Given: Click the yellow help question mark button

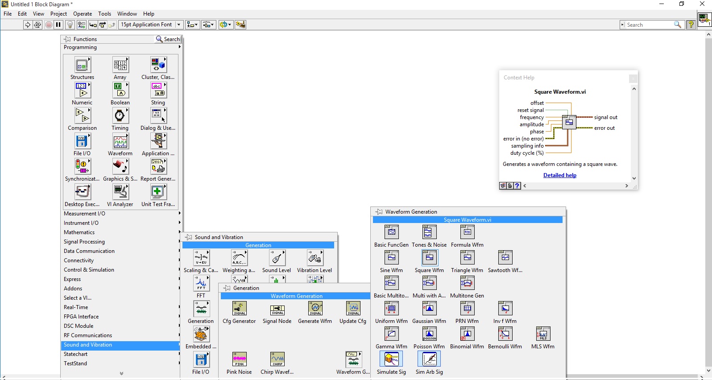Looking at the screenshot, I should (x=691, y=25).
